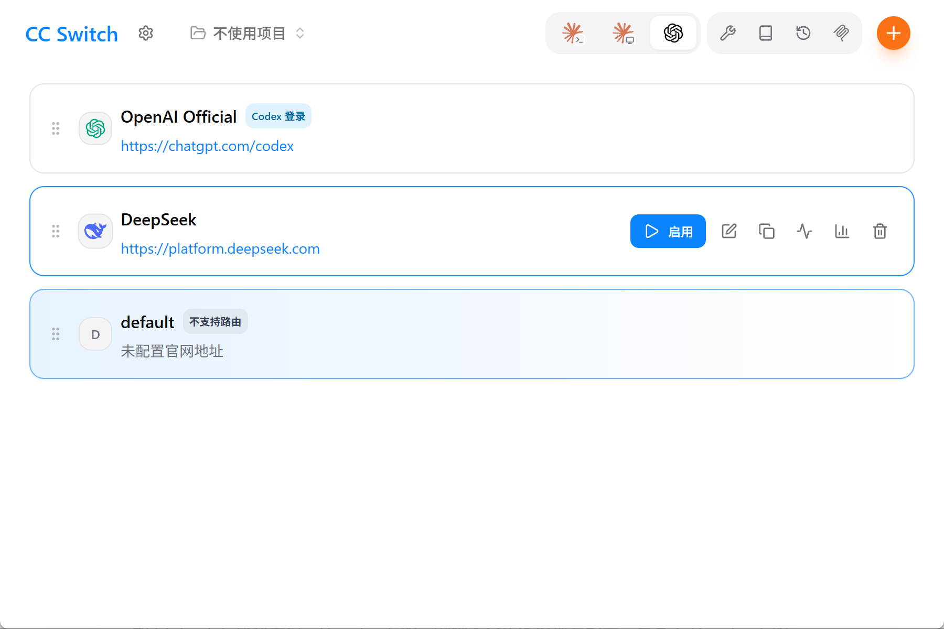View DeepSeek usage statistics chart icon
944x629 pixels.
842,231
